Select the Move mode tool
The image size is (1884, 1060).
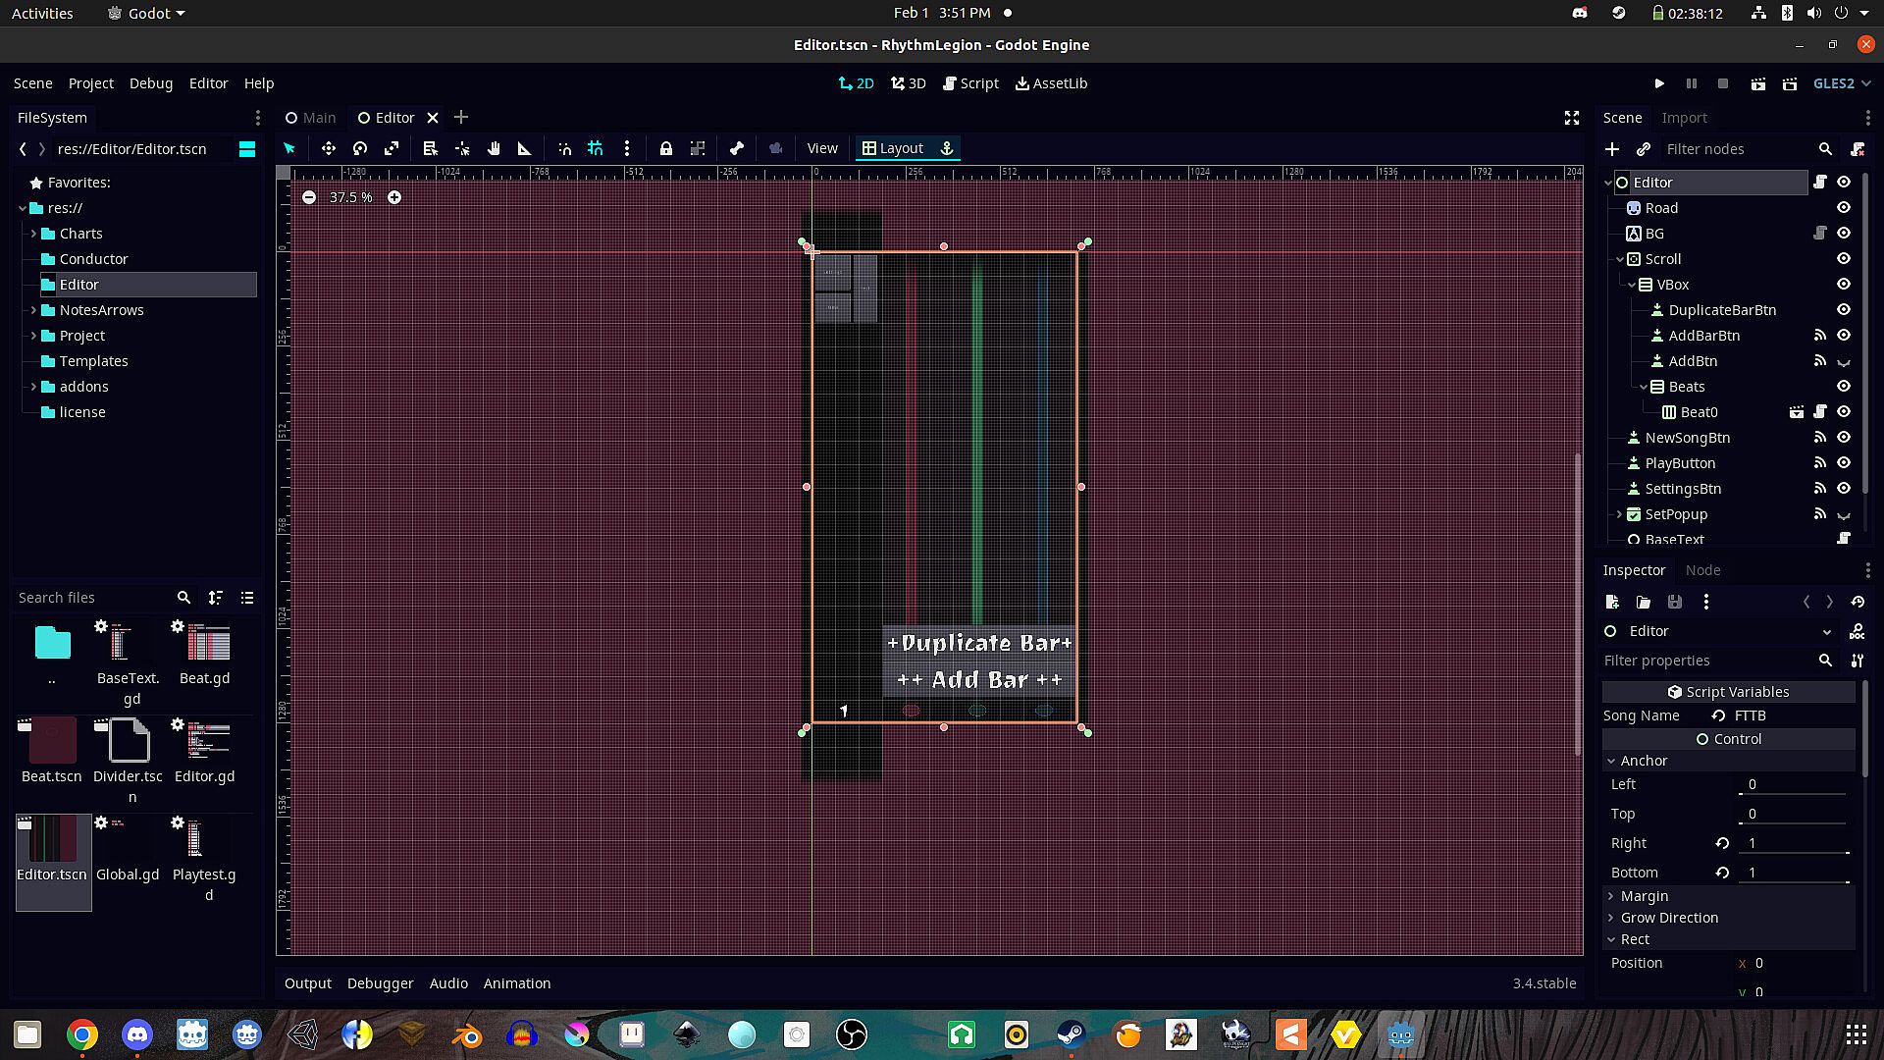pyautogui.click(x=328, y=148)
